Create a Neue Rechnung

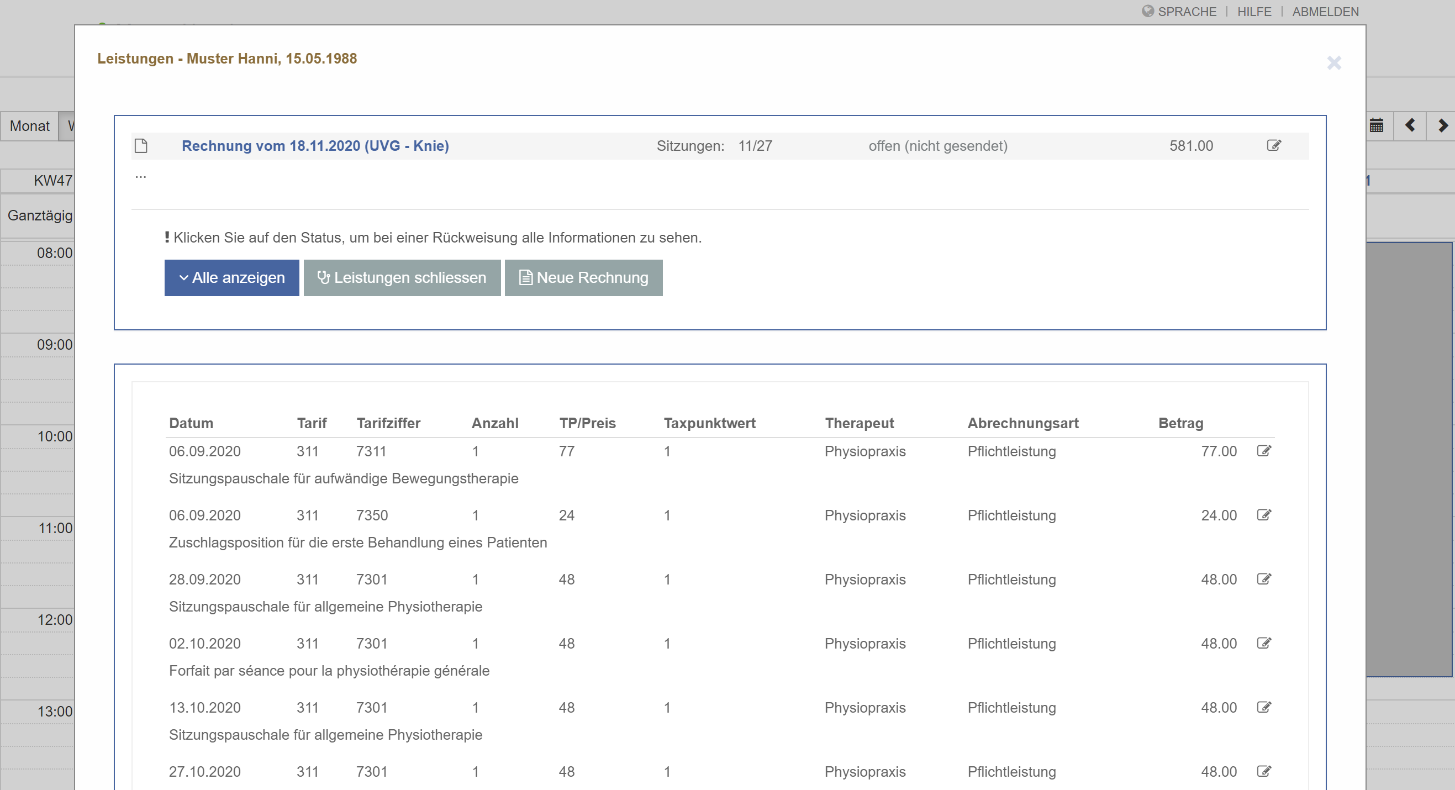[x=583, y=278]
